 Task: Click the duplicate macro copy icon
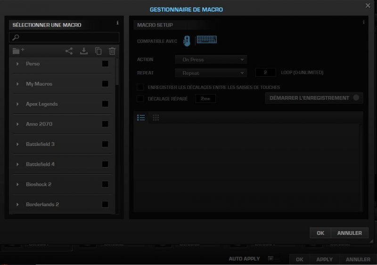tap(98, 51)
